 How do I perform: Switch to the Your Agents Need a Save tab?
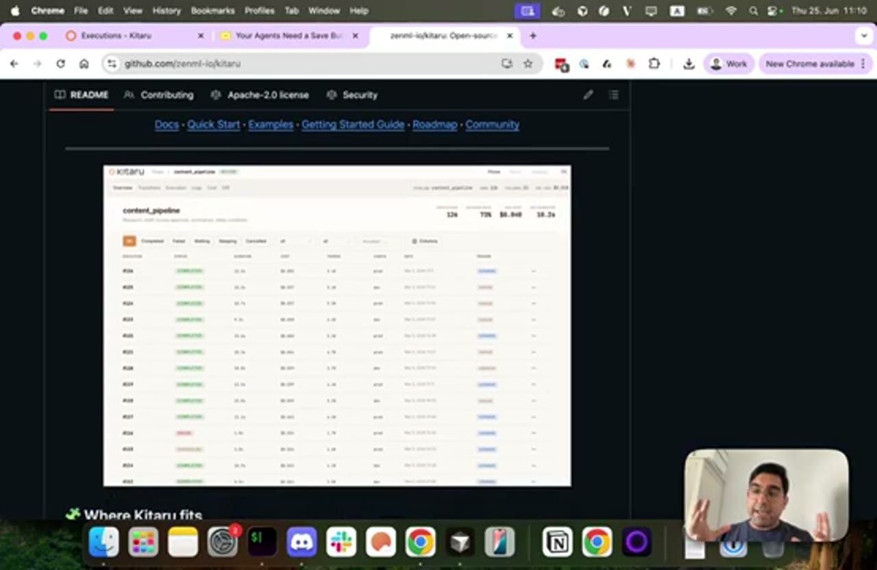[289, 36]
